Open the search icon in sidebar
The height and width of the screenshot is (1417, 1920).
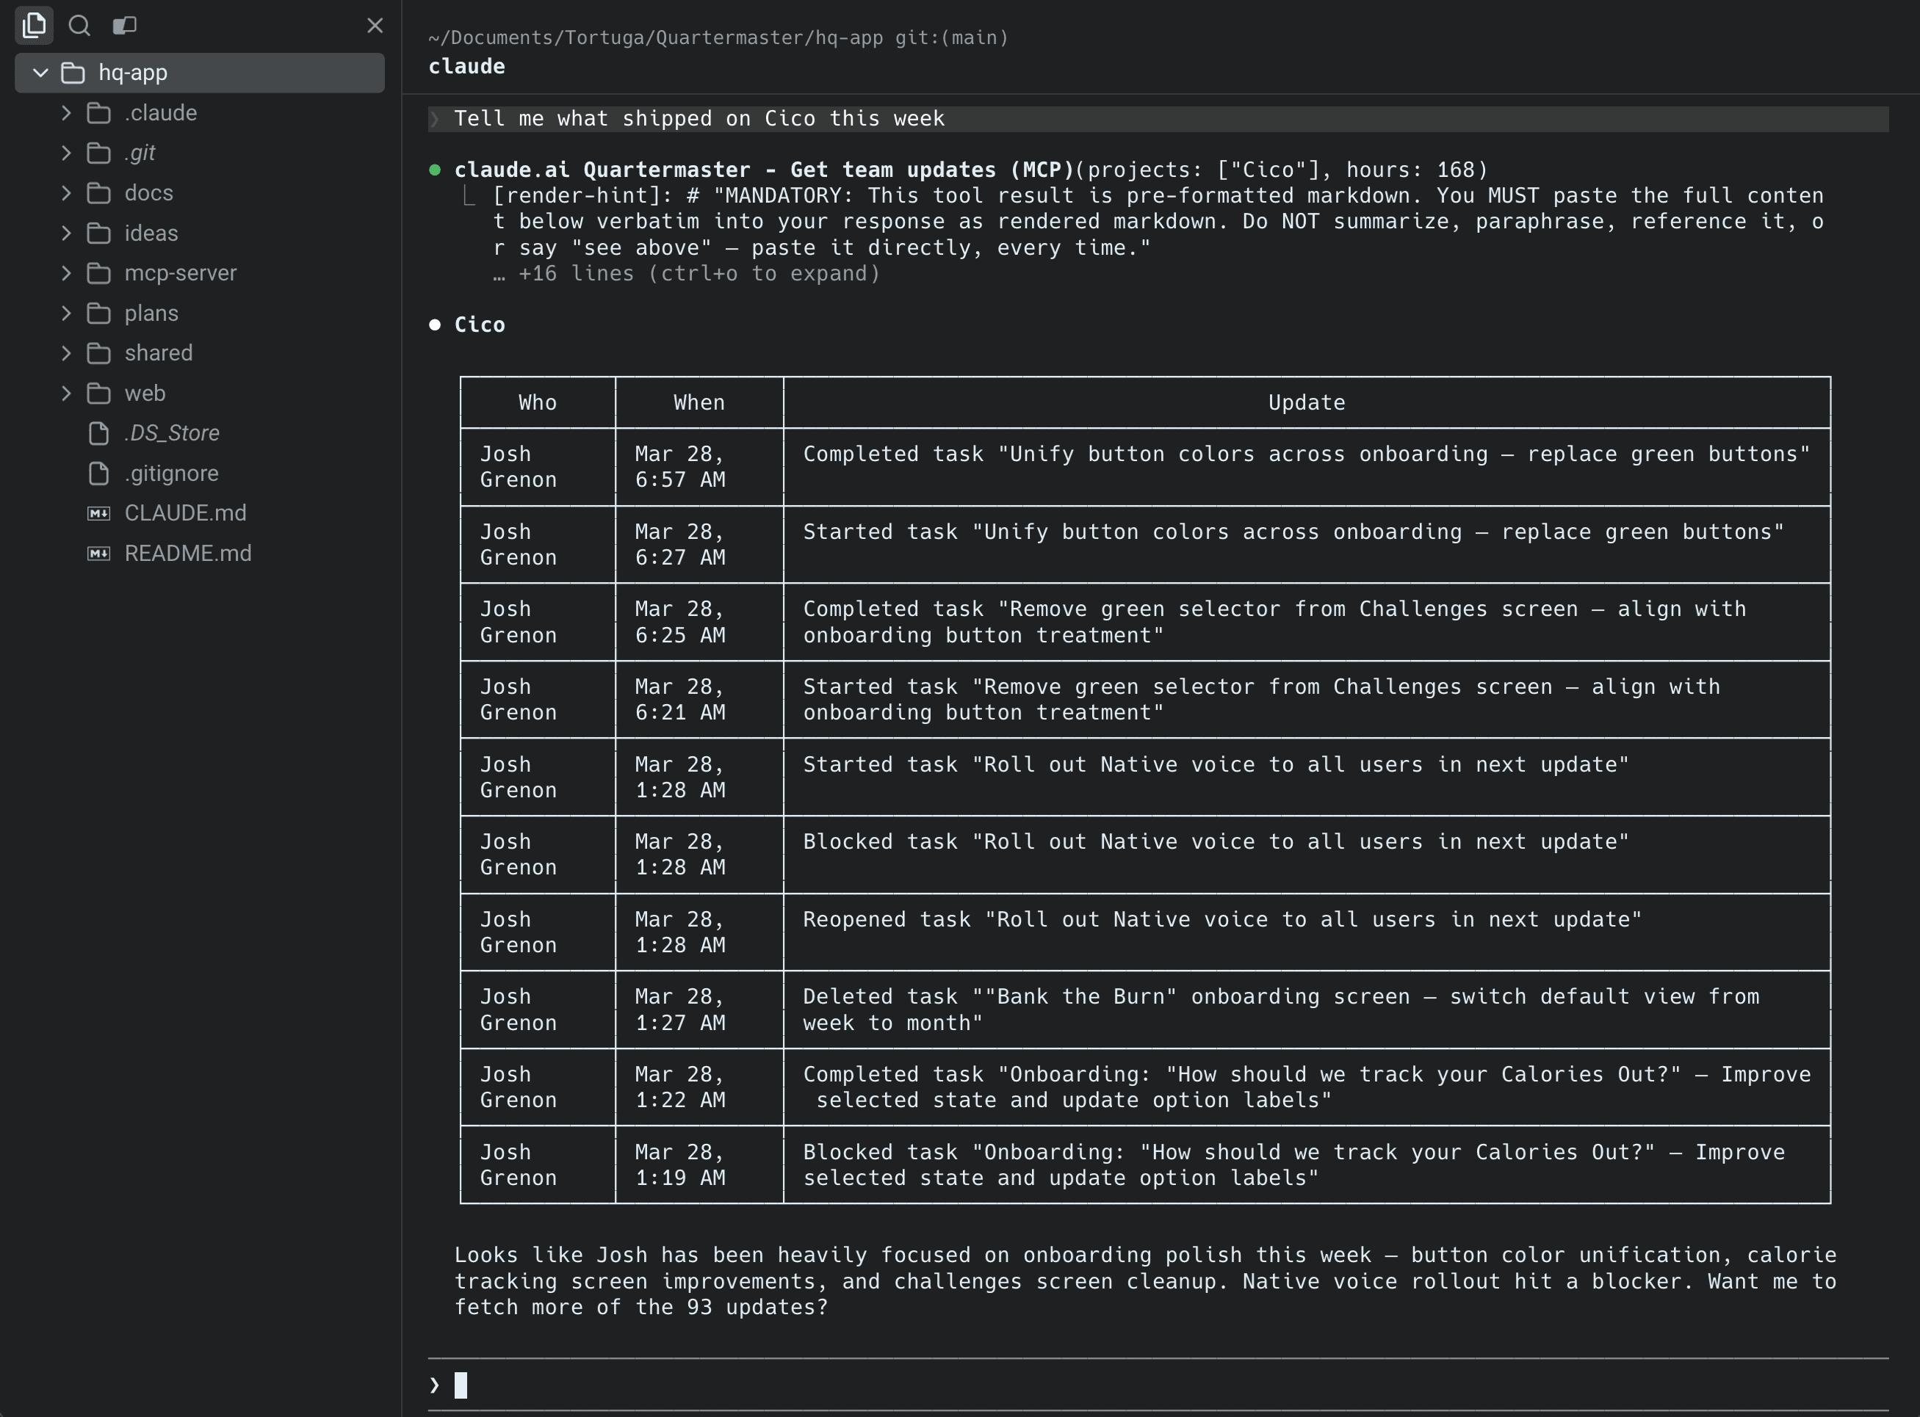click(79, 26)
